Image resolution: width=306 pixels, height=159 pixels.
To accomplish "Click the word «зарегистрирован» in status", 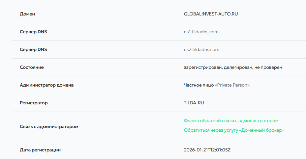I will coord(202,67).
